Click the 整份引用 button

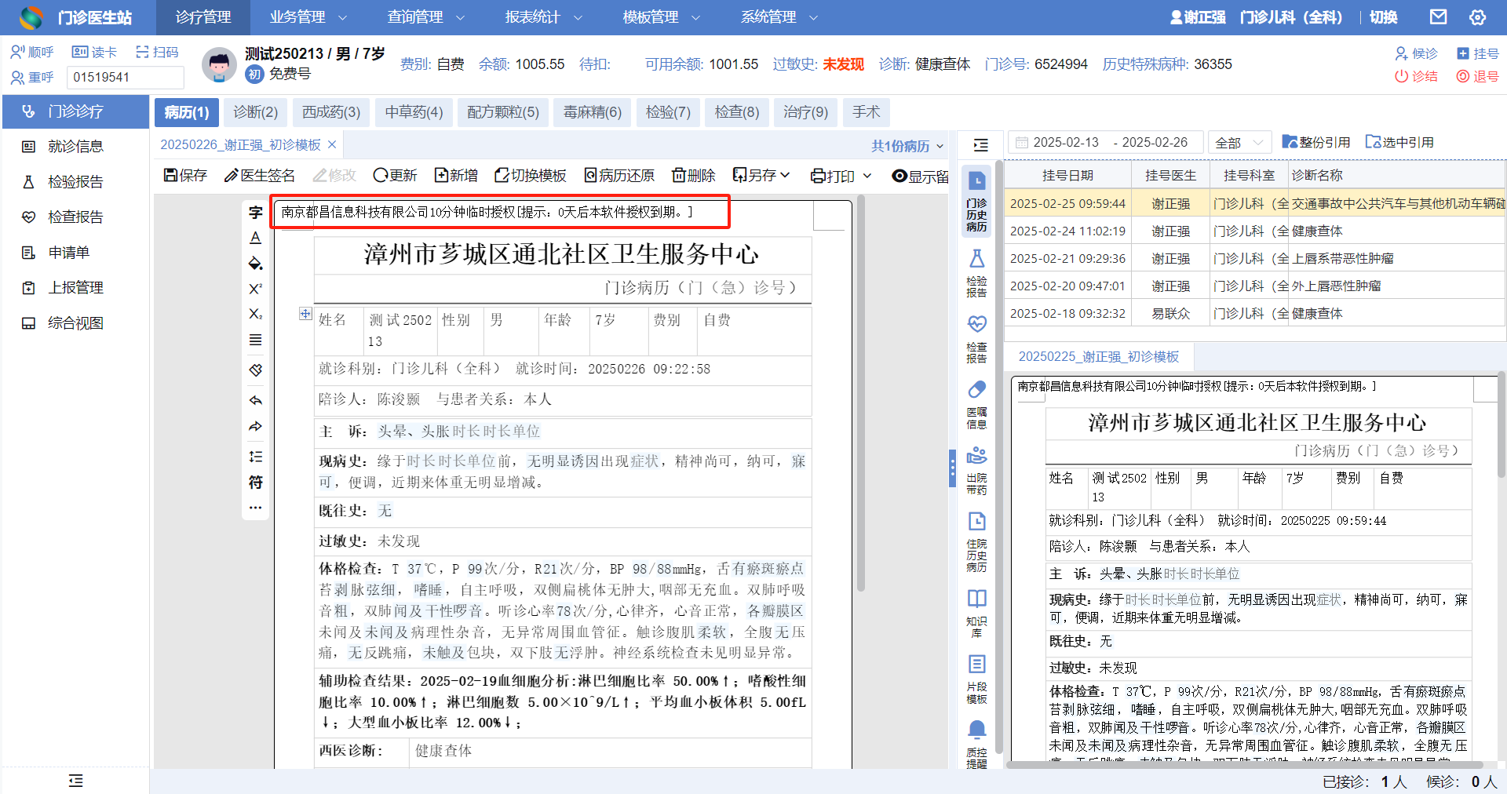click(x=1315, y=142)
